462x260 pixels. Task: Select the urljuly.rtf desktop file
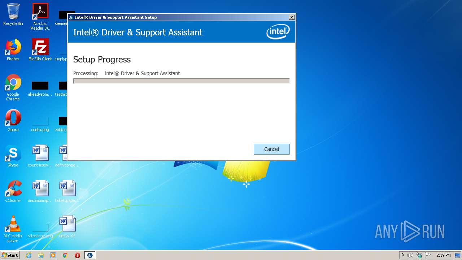[x=67, y=227]
